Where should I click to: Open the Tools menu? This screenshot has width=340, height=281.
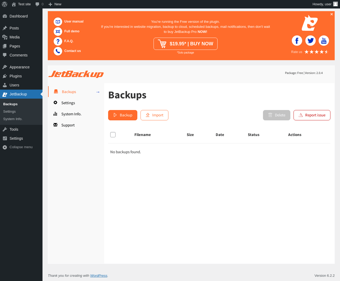pos(21,129)
